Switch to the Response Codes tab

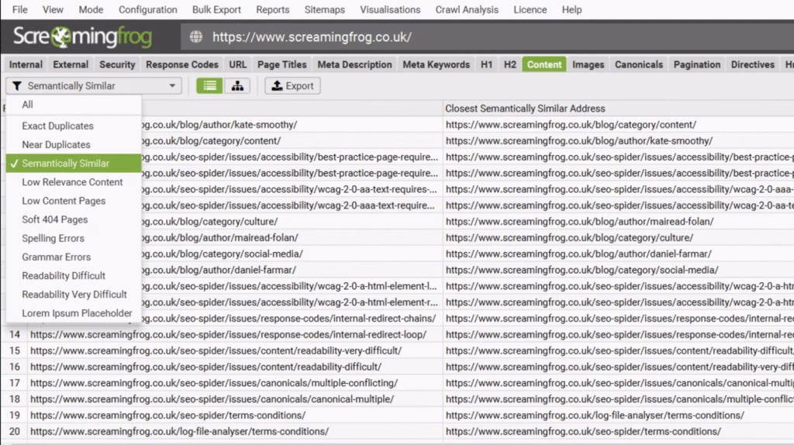pos(182,64)
